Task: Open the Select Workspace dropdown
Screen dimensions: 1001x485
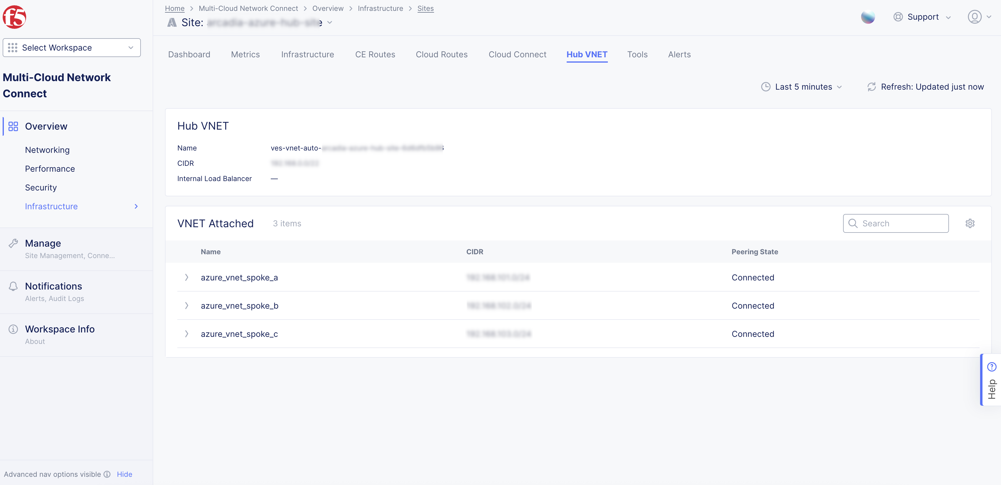Action: point(71,47)
